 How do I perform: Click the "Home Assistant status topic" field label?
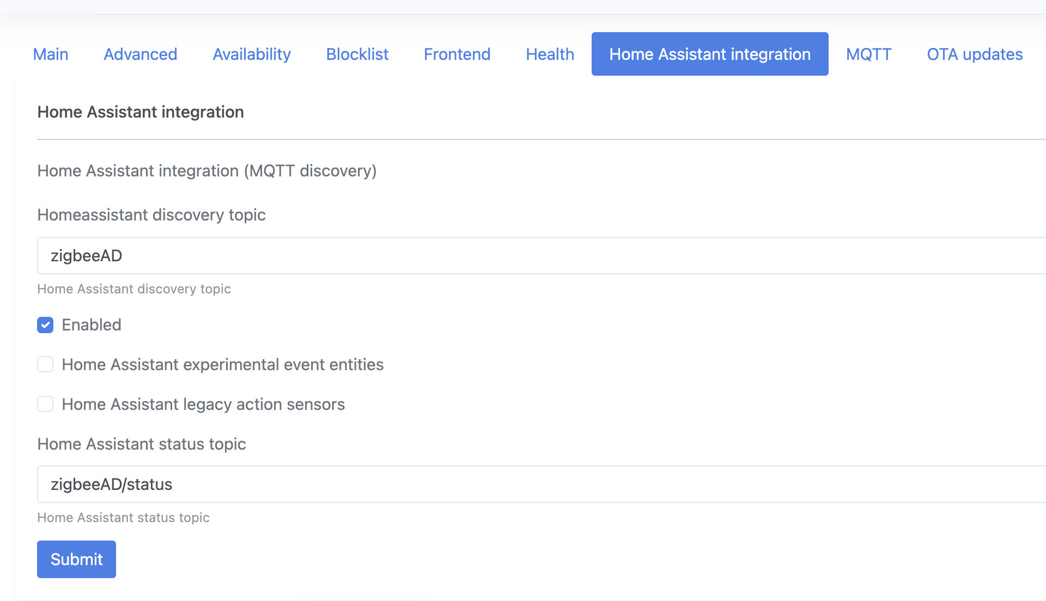pos(142,444)
